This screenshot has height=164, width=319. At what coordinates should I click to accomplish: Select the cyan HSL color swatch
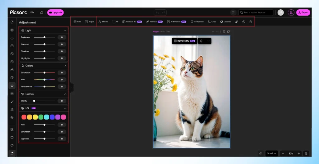click(47, 117)
